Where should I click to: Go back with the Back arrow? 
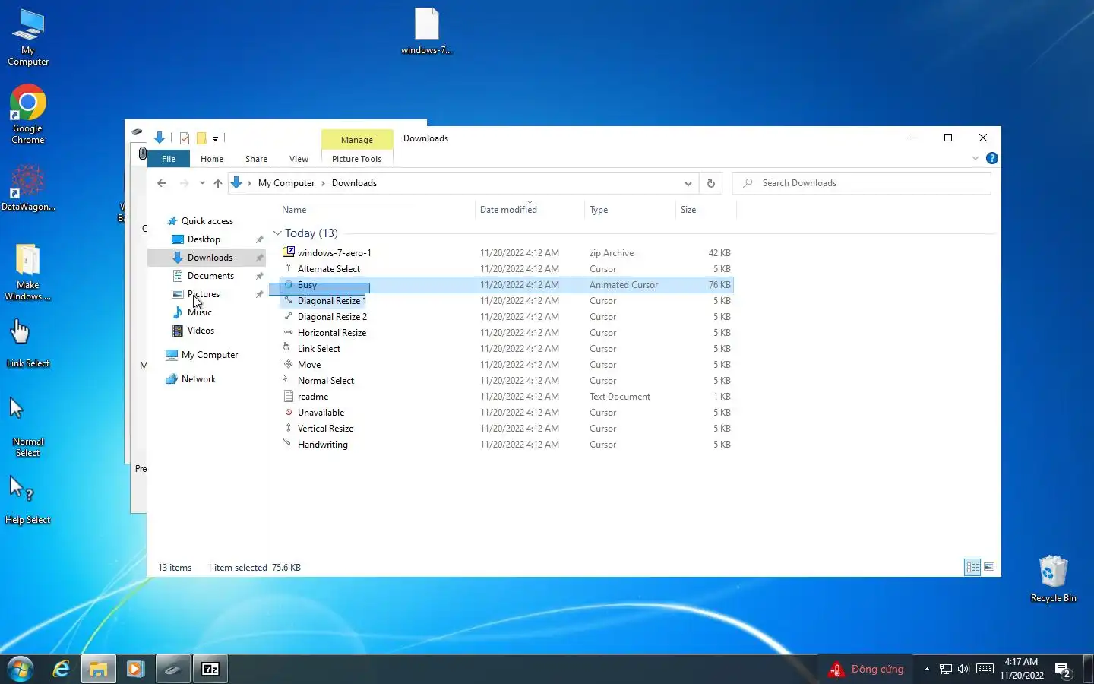coord(162,183)
